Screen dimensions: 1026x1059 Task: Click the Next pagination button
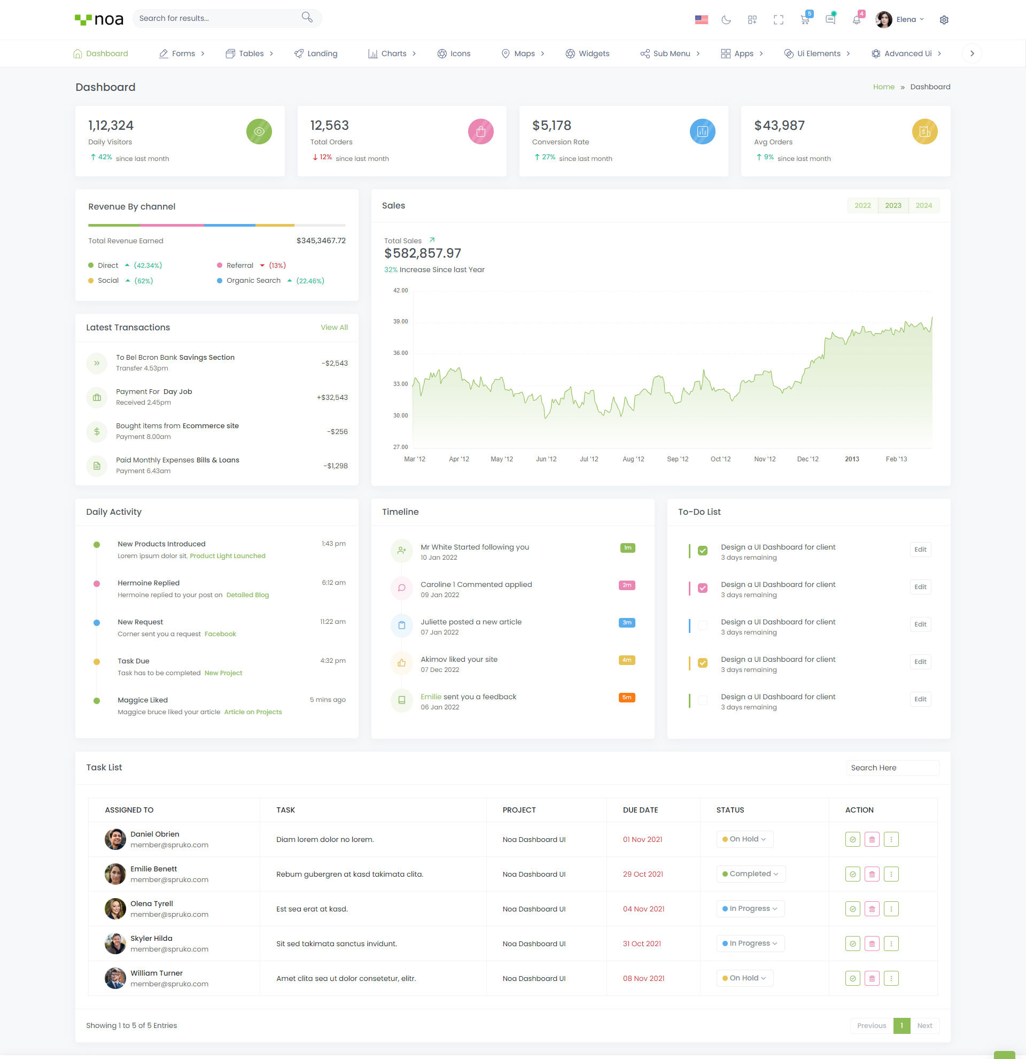pos(924,1025)
